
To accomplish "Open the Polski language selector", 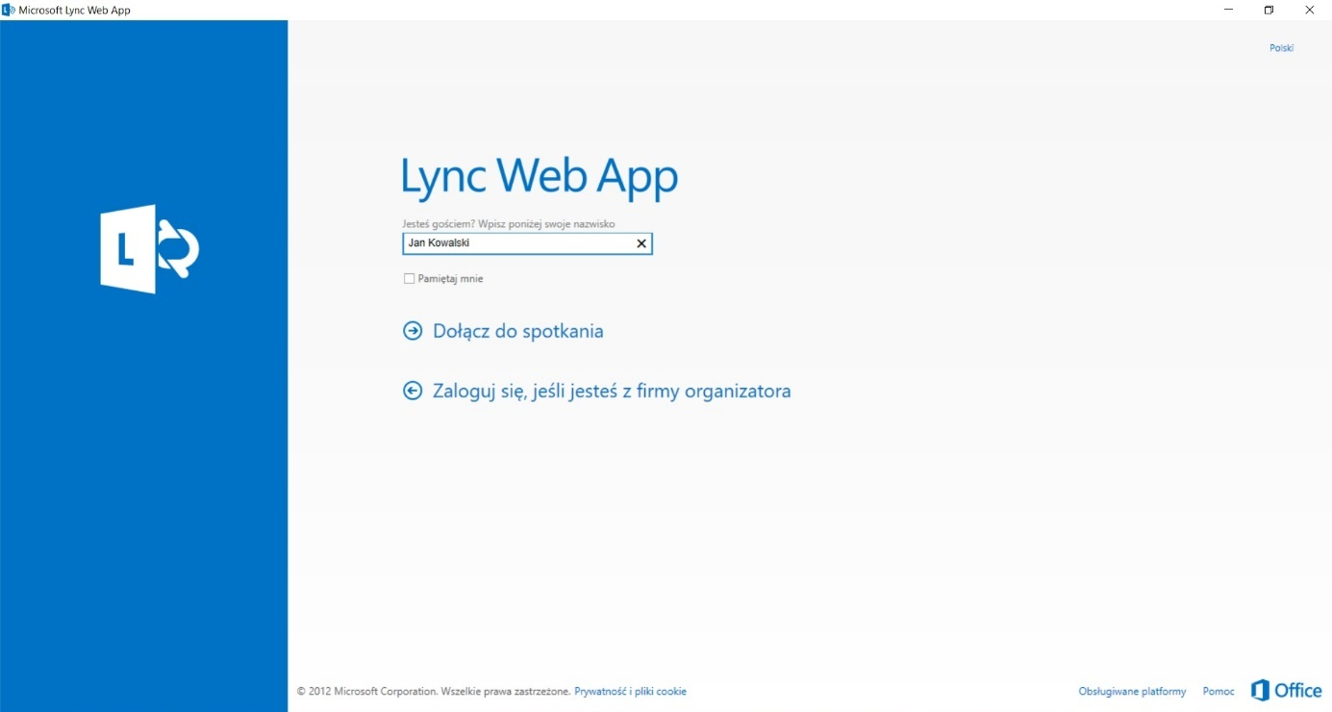I will coord(1281,48).
